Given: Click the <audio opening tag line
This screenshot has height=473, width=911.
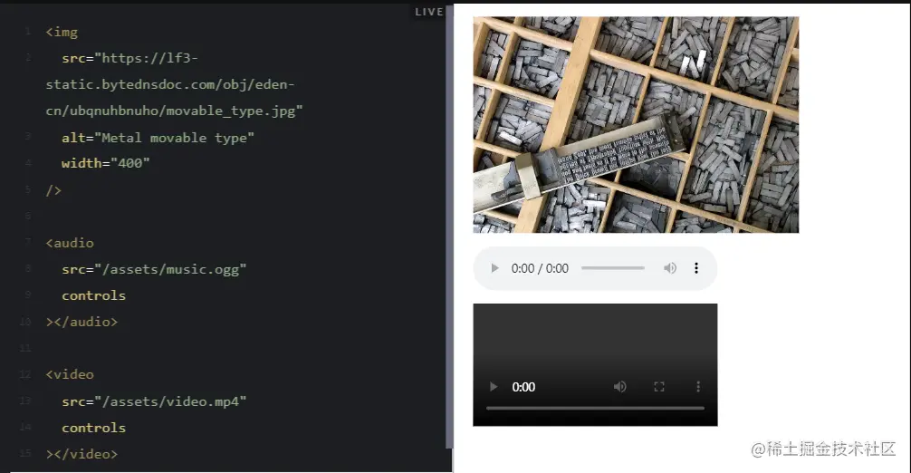Looking at the screenshot, I should (x=70, y=243).
